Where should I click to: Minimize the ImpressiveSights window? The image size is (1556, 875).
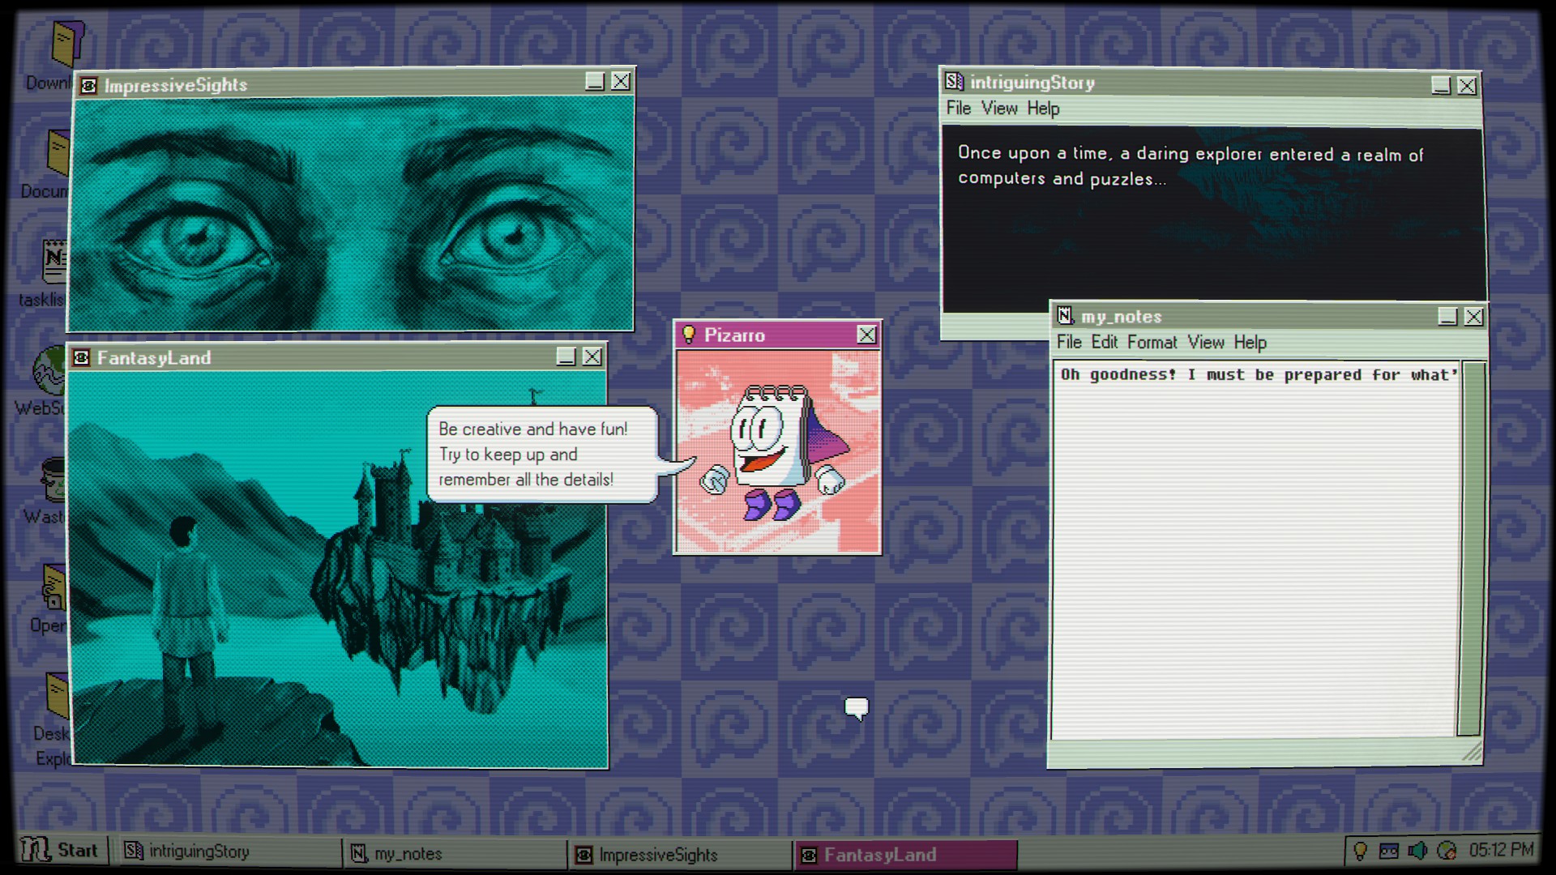coord(595,82)
